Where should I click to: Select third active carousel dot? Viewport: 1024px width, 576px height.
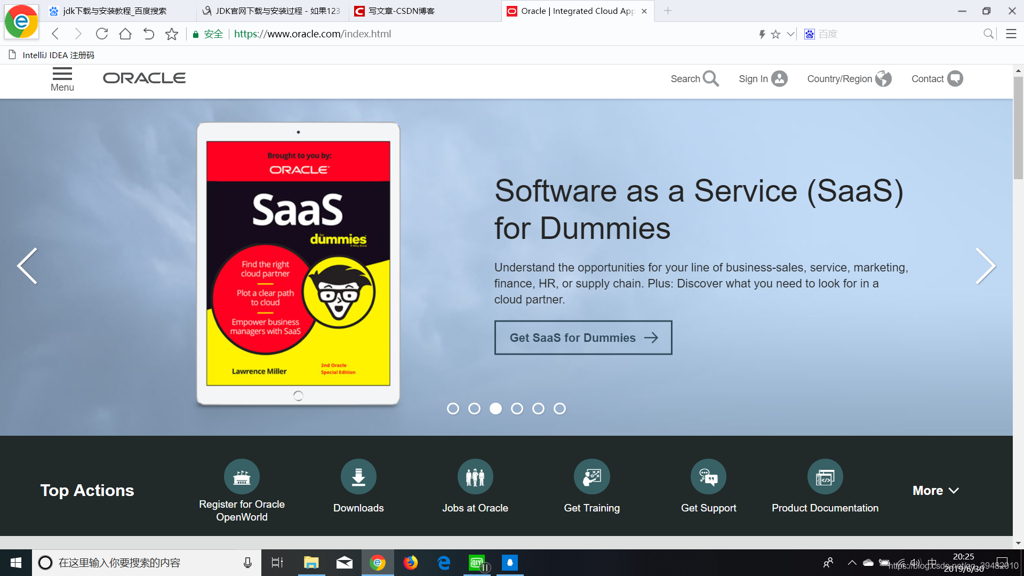(x=495, y=409)
